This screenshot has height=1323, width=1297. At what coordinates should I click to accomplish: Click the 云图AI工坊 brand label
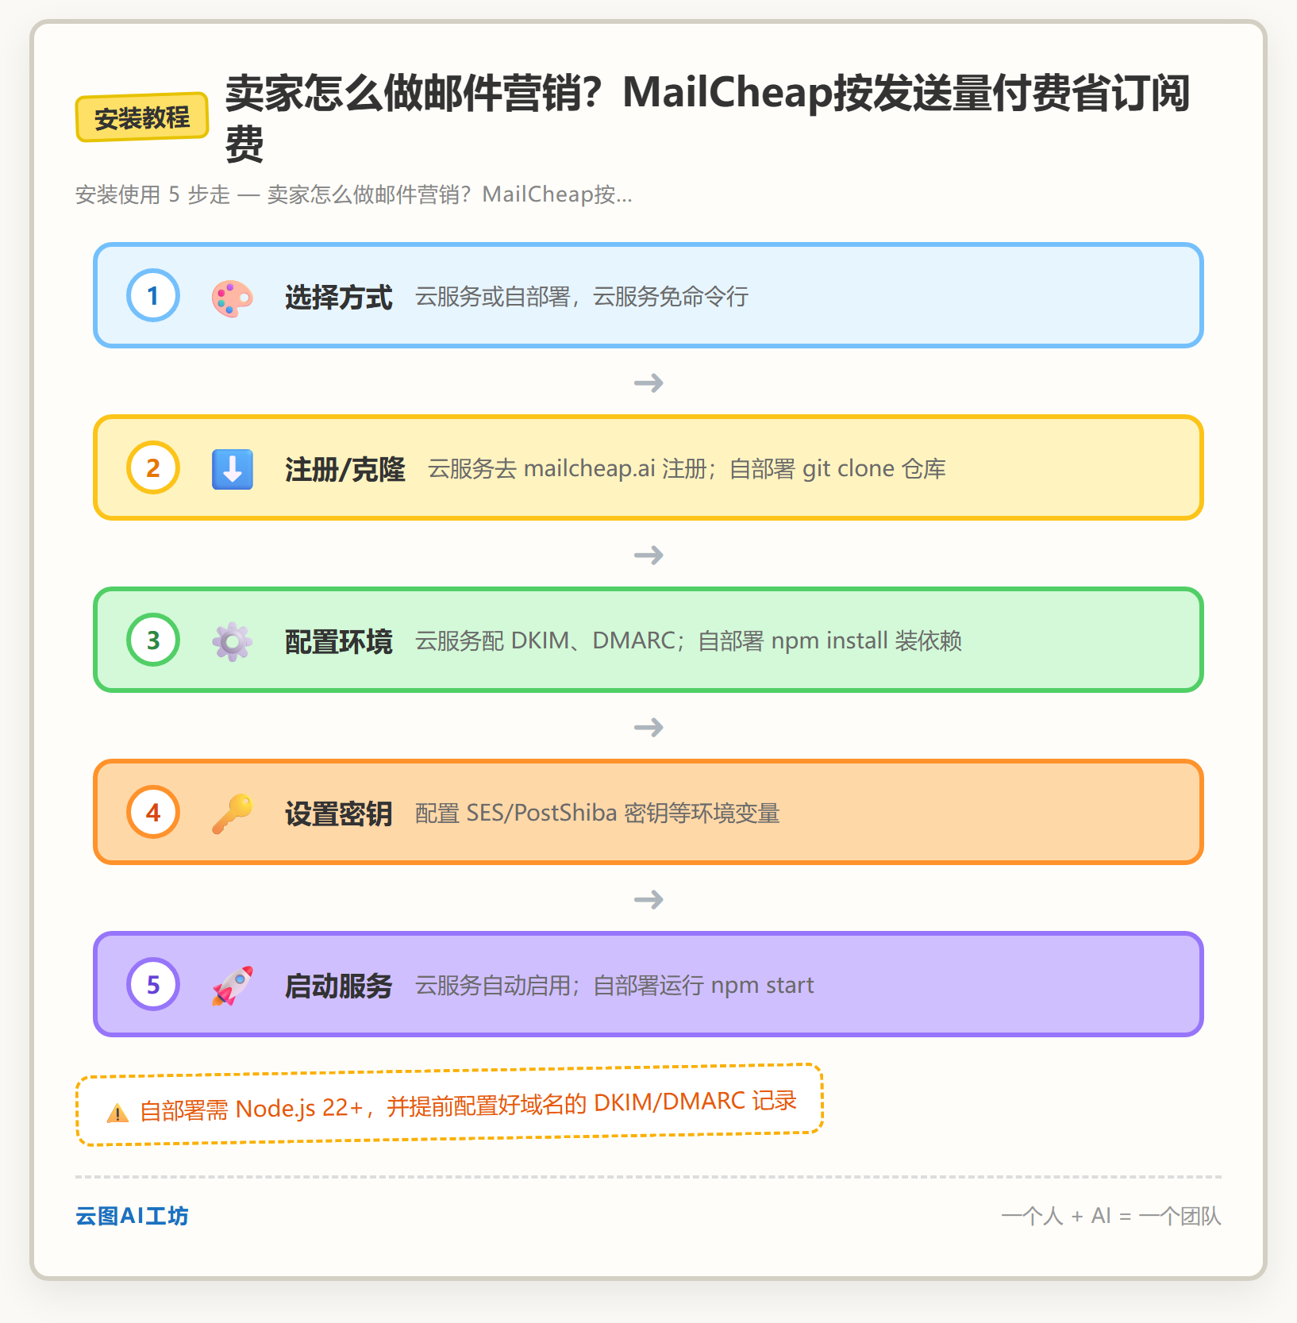click(132, 1216)
